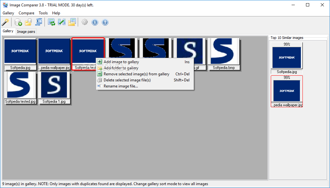Click Softpedia tested.jpg file name label
Image resolution: width=330 pixels, height=188 pixels.
pos(20,102)
